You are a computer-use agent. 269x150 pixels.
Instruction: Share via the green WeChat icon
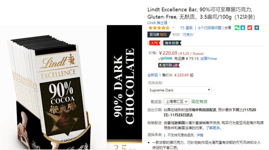237,28
